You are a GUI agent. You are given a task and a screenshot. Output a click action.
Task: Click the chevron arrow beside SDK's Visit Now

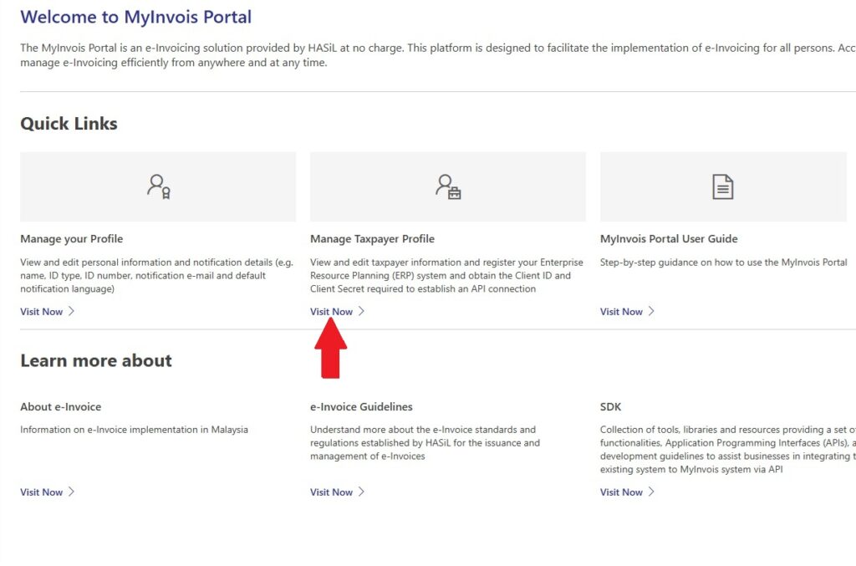coord(651,492)
